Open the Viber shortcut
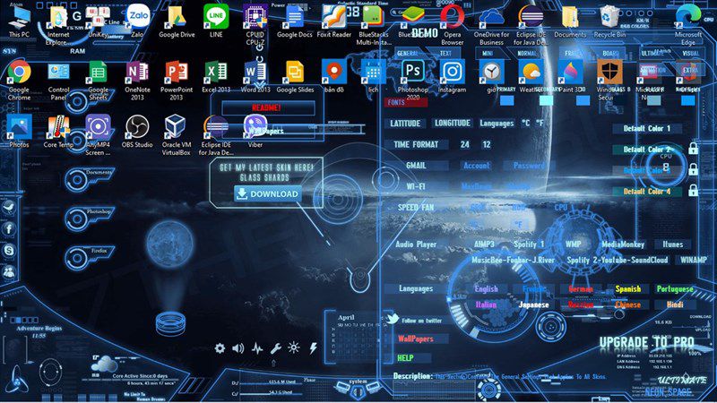 pyautogui.click(x=255, y=132)
